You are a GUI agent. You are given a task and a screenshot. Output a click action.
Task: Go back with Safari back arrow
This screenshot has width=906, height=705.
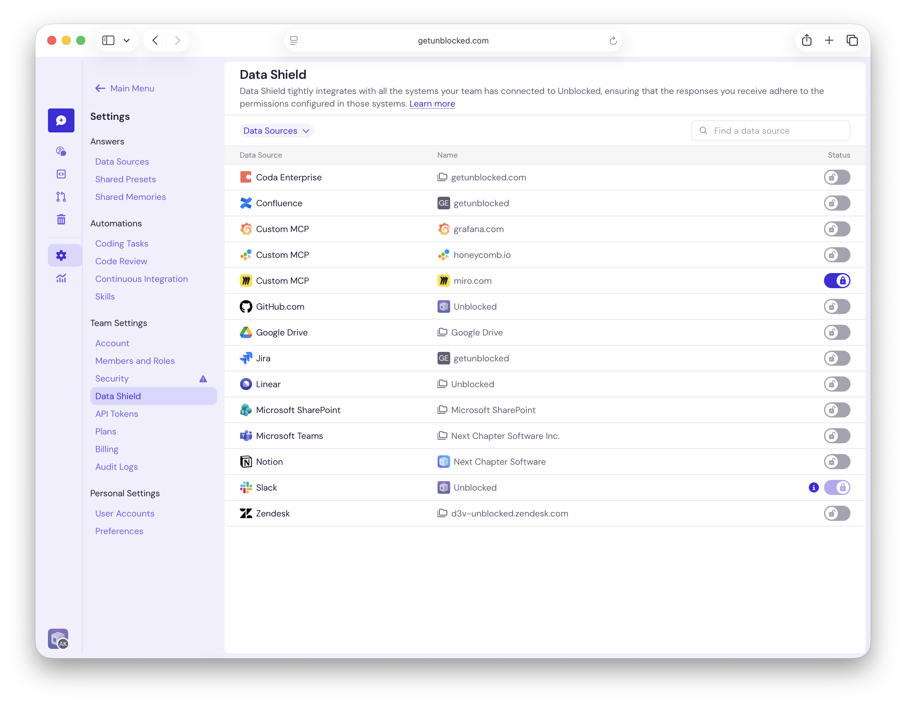155,40
